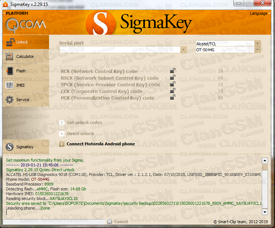This screenshot has height=228, width=275.
Task: Click the SPCK code padlock icon
Action: click(173, 84)
